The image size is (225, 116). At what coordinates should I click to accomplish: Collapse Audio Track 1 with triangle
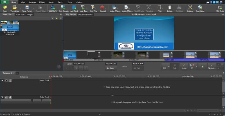tap(2, 97)
